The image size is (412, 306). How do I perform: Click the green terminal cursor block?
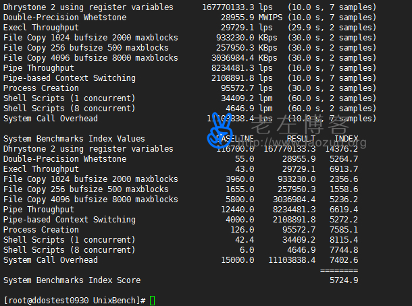pyautogui.click(x=153, y=300)
